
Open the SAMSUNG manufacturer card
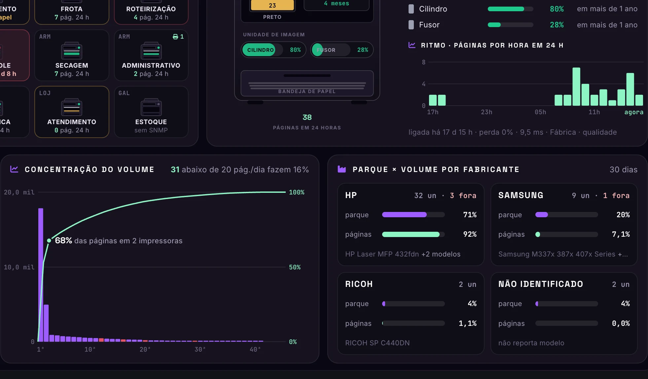tap(564, 224)
